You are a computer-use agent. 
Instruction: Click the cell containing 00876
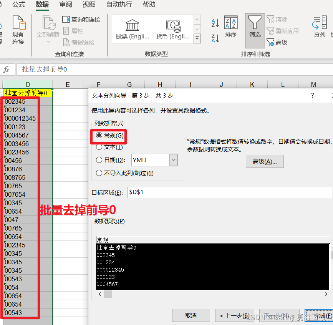click(28, 169)
